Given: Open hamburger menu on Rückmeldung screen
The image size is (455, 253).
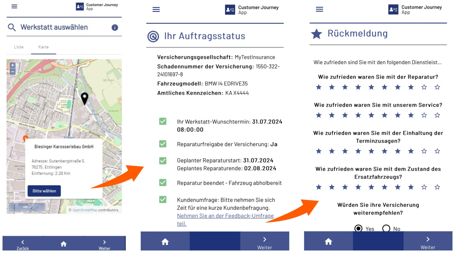Looking at the screenshot, I should click(319, 9).
